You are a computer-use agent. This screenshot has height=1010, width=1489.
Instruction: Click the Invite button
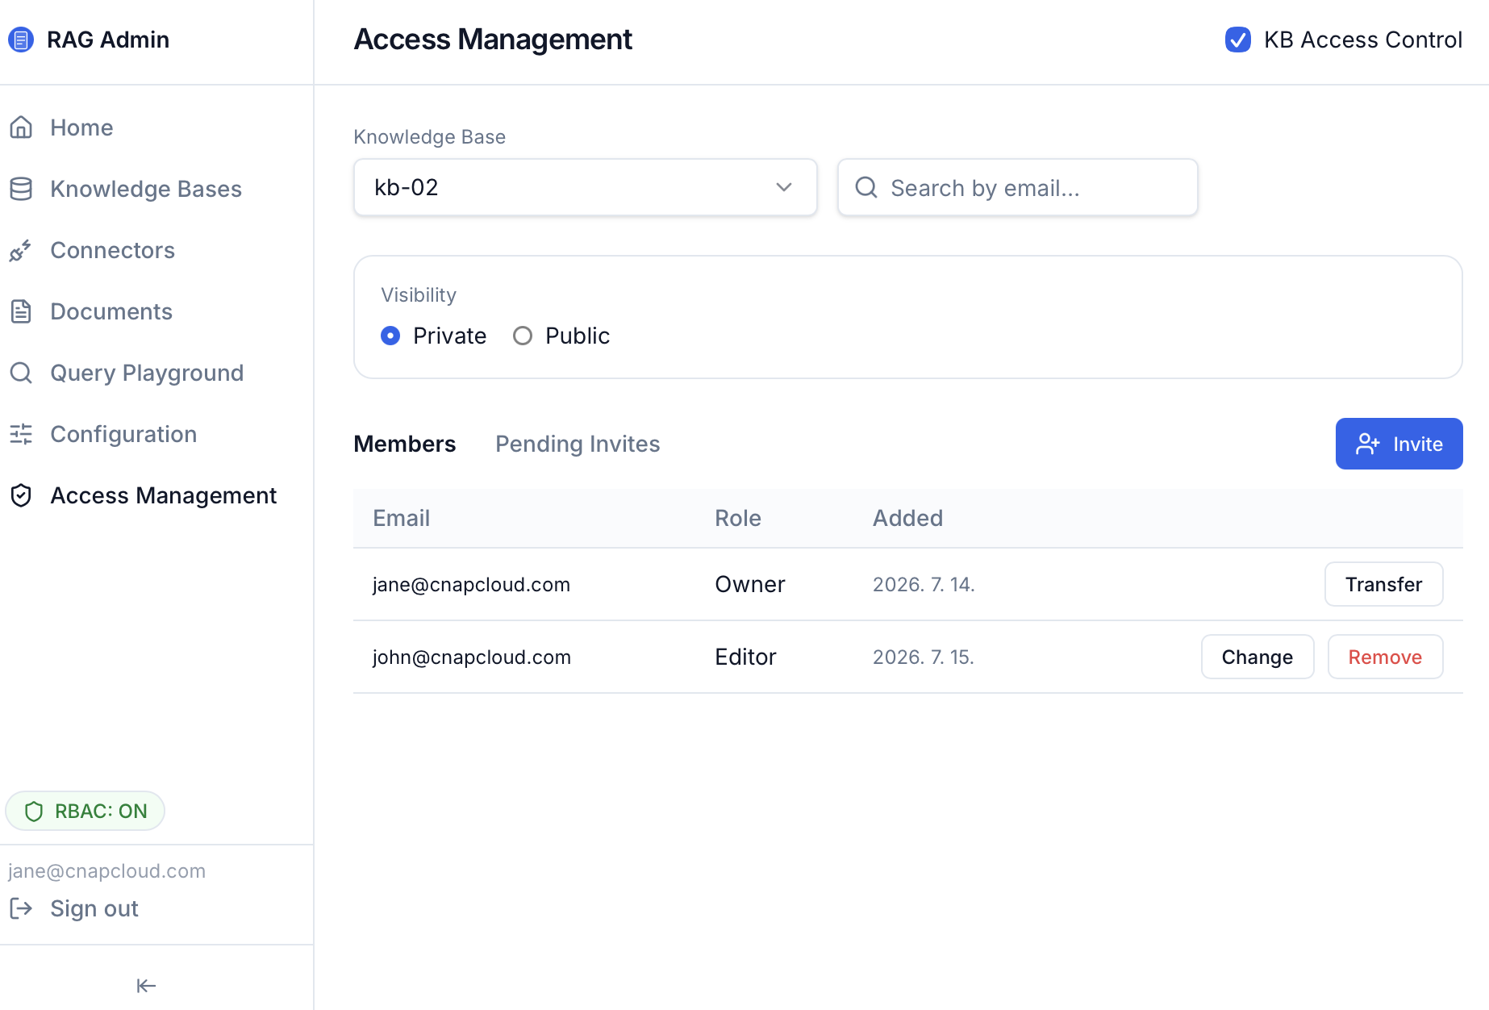point(1399,444)
